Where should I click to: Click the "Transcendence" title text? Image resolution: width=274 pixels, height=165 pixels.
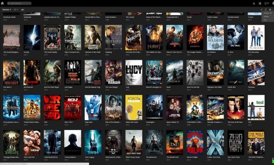click(70, 157)
